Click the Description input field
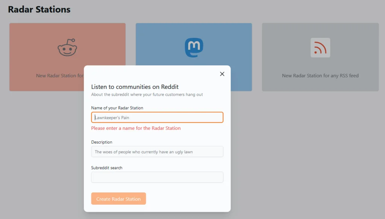The image size is (385, 219). point(157,151)
